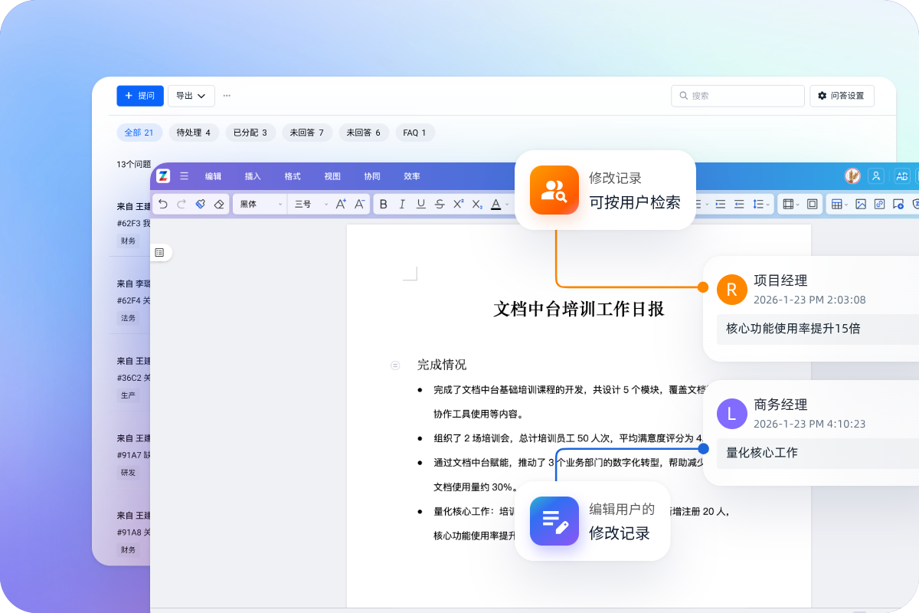The height and width of the screenshot is (613, 919).
Task: Toggle bold formatting
Action: 384,204
